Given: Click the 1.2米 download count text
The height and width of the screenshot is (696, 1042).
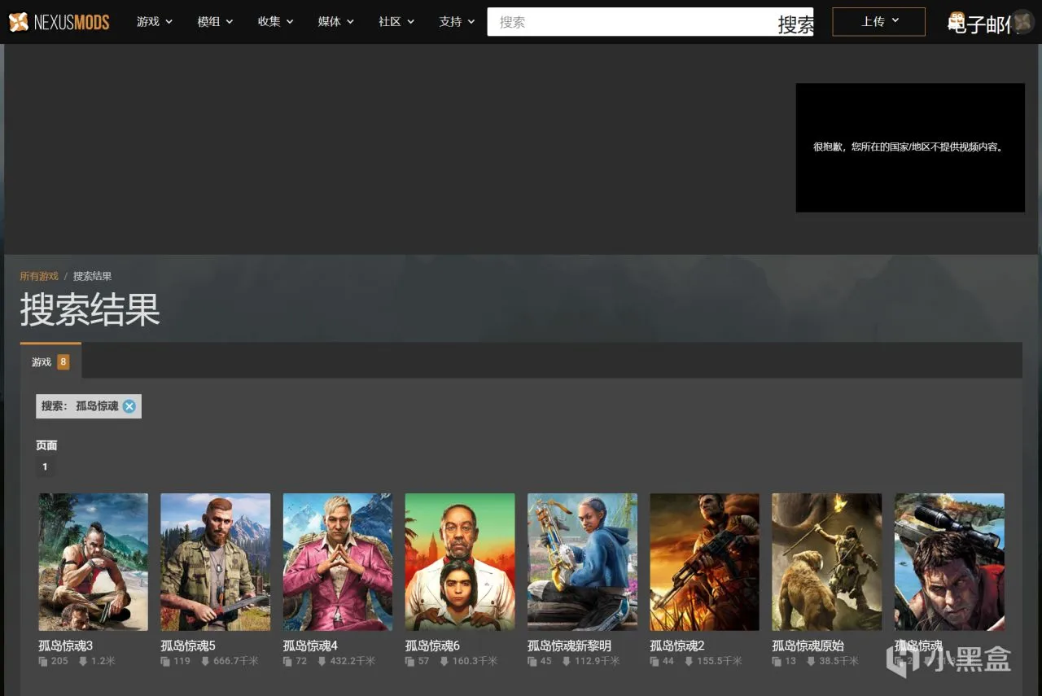Looking at the screenshot, I should tap(103, 661).
